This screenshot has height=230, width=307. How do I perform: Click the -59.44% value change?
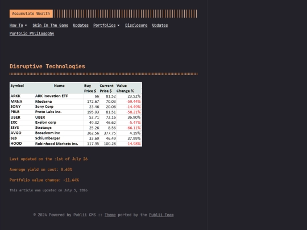point(134,102)
